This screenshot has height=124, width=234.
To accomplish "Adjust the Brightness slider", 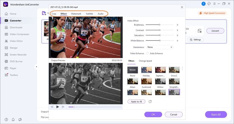I will 159,25.
